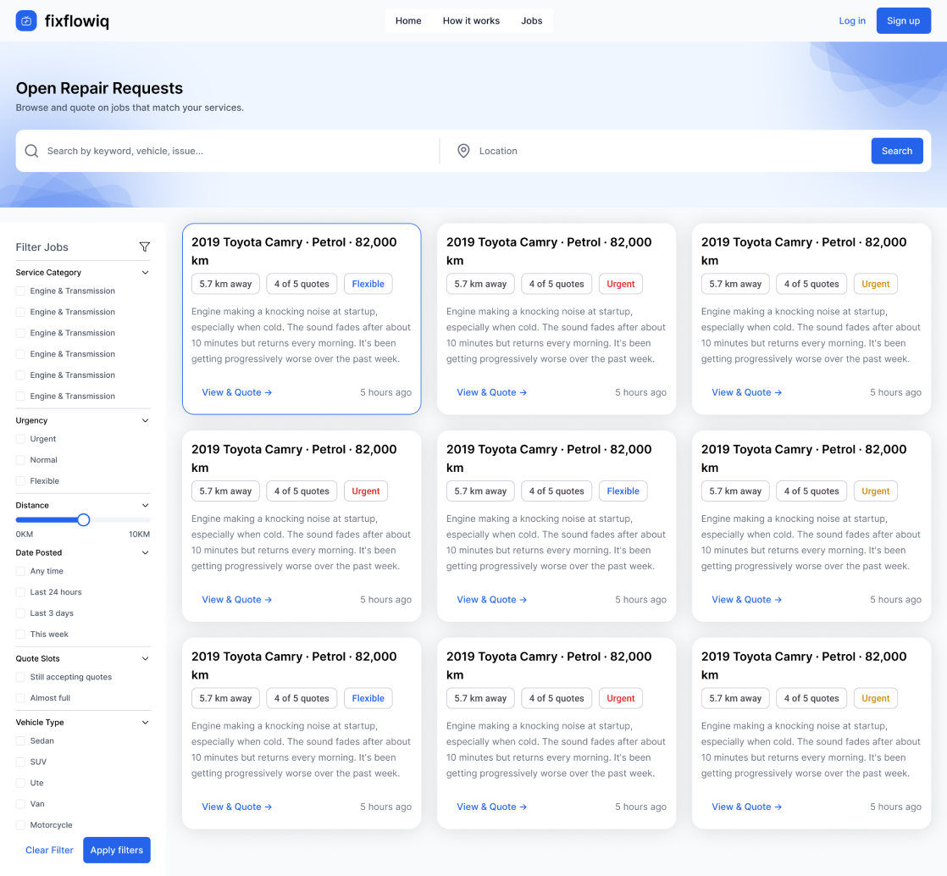Click the Open Repair Requests heading
Screen dimensions: 947x876
click(99, 88)
